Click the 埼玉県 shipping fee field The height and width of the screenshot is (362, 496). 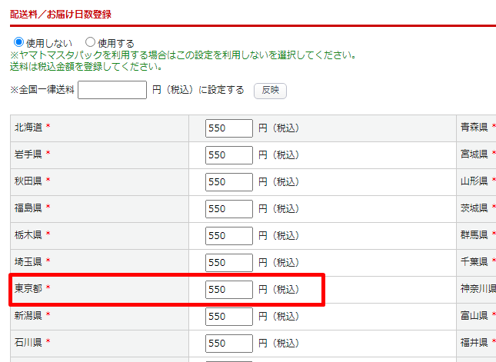[229, 263]
